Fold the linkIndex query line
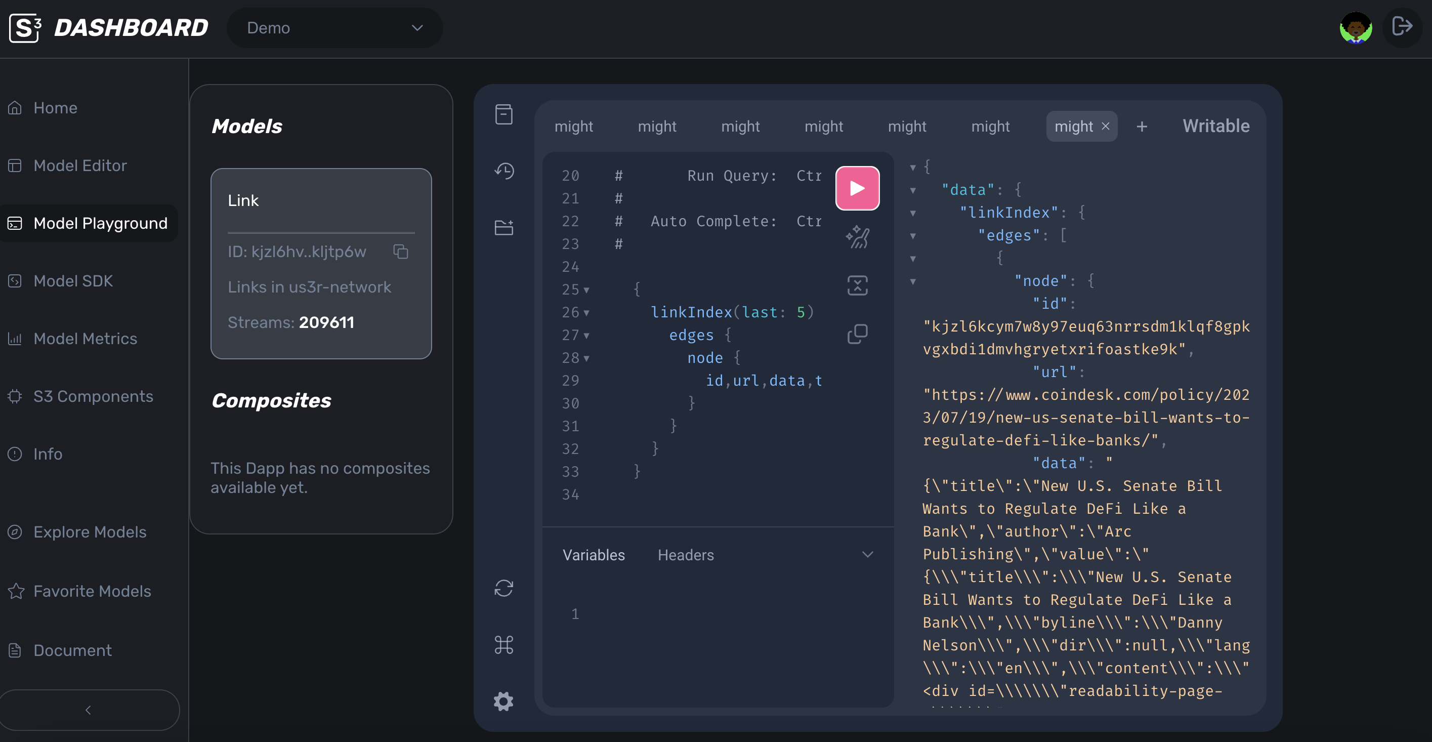 click(586, 313)
